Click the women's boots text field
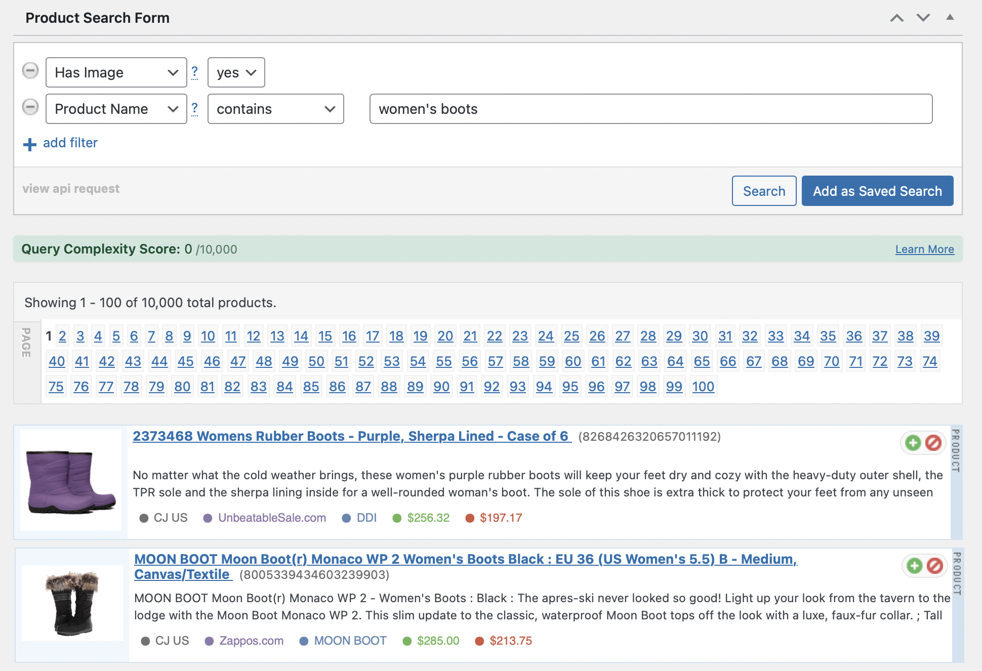Viewport: 982px width, 671px height. point(650,109)
